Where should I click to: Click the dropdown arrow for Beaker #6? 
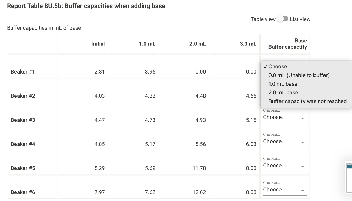coord(302,190)
